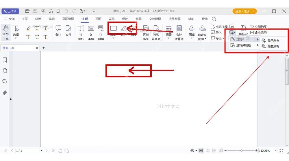Click the 文件 attachment pin tool
Screen dimensions: 289x161
tap(68, 31)
